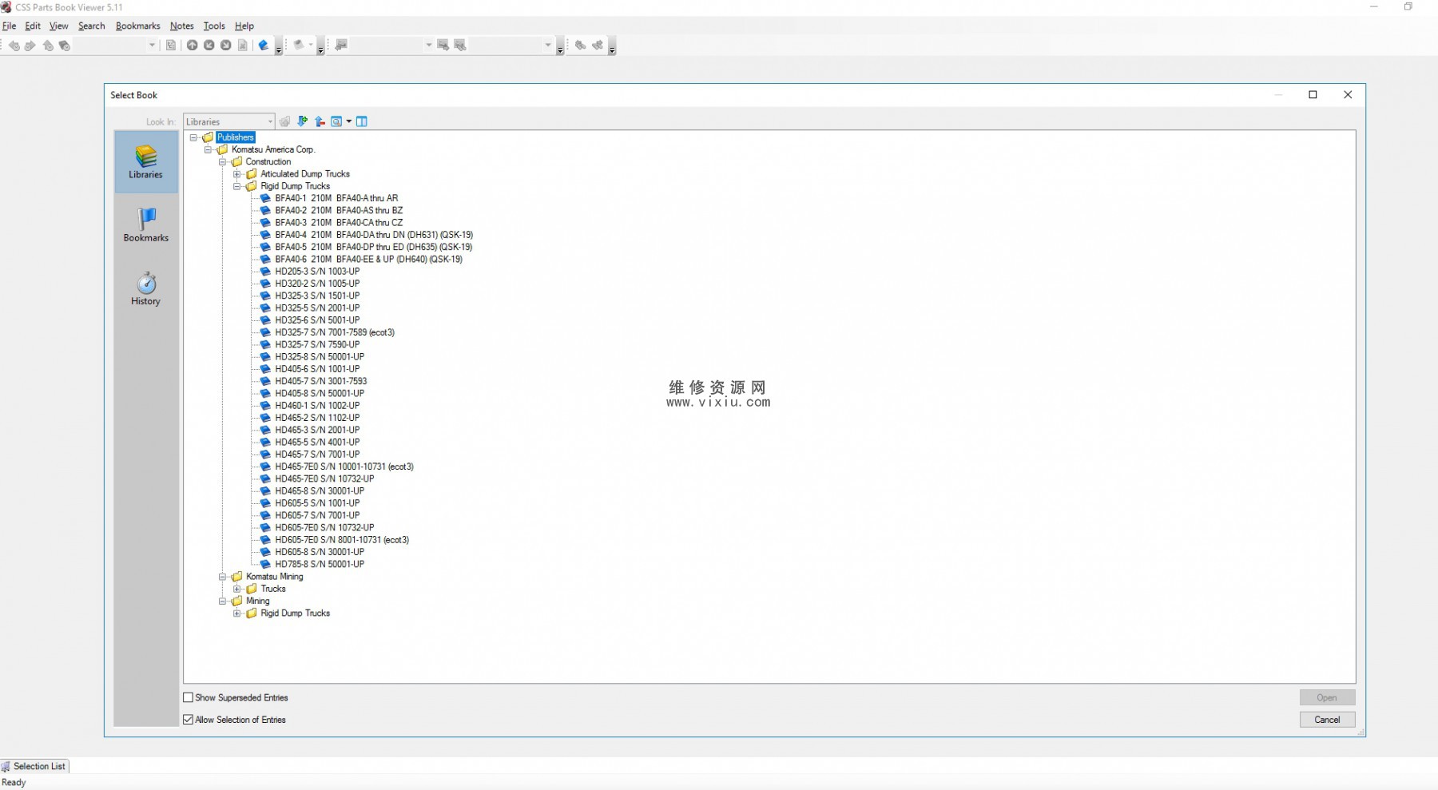Click the Cancel button
The image size is (1438, 790).
[x=1327, y=720]
